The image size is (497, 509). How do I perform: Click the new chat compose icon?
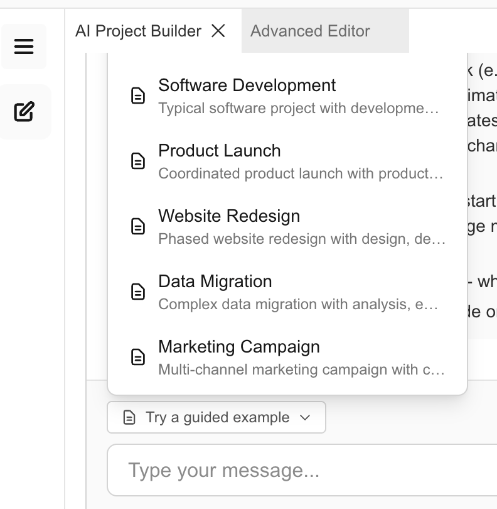coord(24,111)
